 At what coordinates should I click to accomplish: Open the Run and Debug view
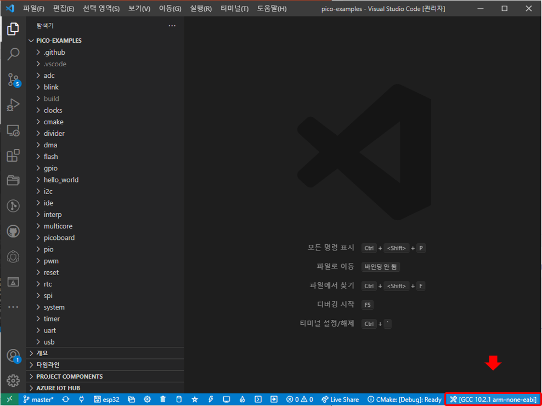13,105
